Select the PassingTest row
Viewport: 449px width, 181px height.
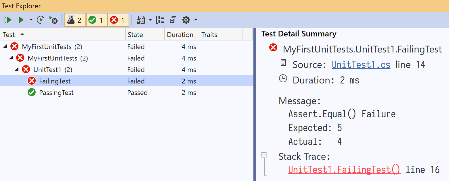[127, 92]
